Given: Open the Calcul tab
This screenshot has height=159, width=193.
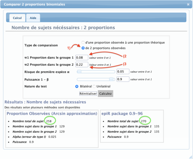Looking at the screenshot, I should (17, 18).
